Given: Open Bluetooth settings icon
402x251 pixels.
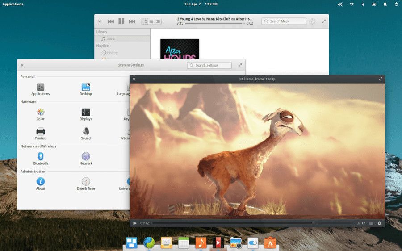Looking at the screenshot, I should tap(41, 156).
